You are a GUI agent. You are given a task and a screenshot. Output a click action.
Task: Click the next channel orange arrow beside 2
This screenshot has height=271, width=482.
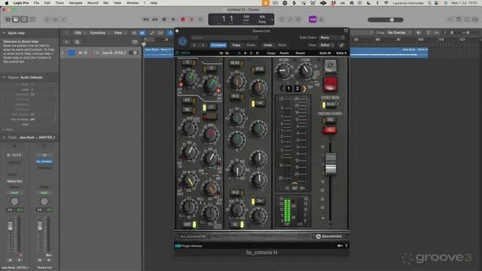point(304,89)
